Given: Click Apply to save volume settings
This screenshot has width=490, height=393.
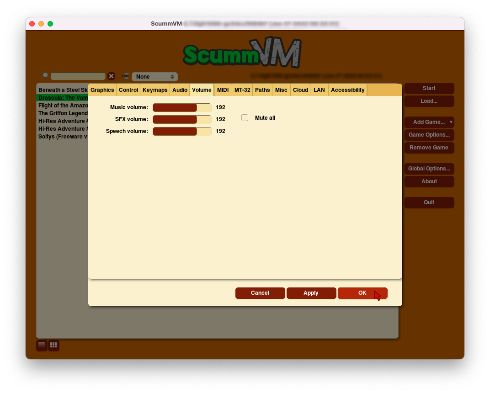Looking at the screenshot, I should click(311, 293).
